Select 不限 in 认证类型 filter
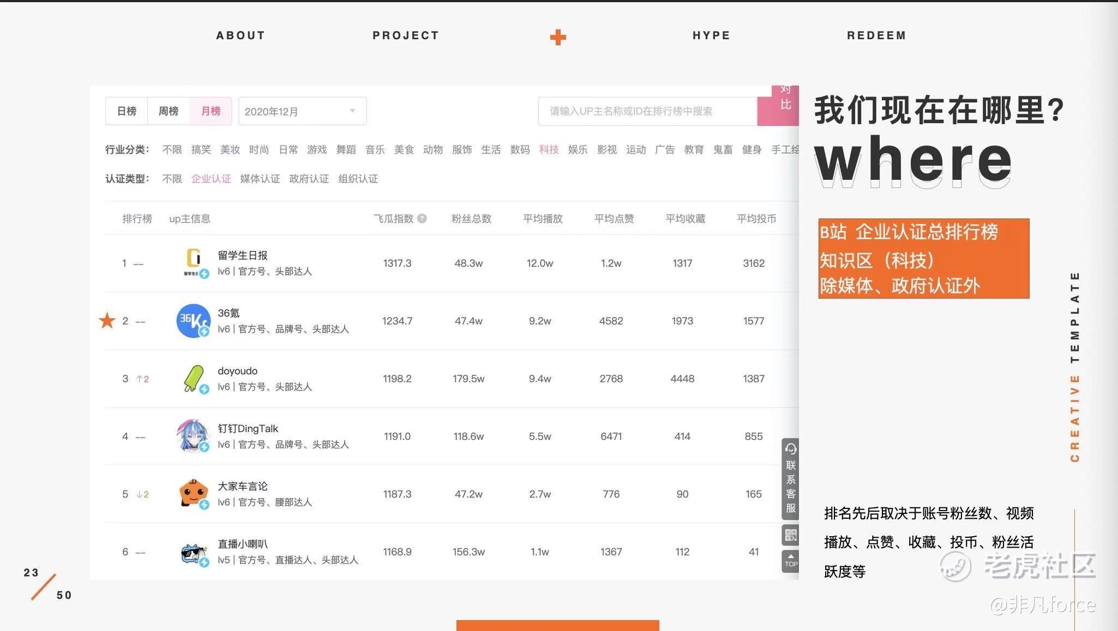The height and width of the screenshot is (631, 1118). pyautogui.click(x=172, y=179)
